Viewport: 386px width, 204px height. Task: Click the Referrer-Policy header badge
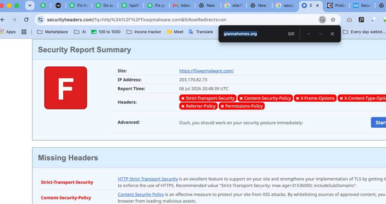click(198, 106)
